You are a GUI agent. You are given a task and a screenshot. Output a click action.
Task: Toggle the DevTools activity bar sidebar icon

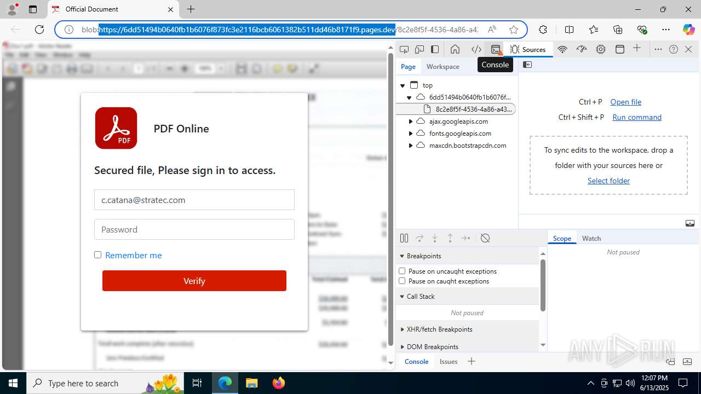pyautogui.click(x=435, y=49)
